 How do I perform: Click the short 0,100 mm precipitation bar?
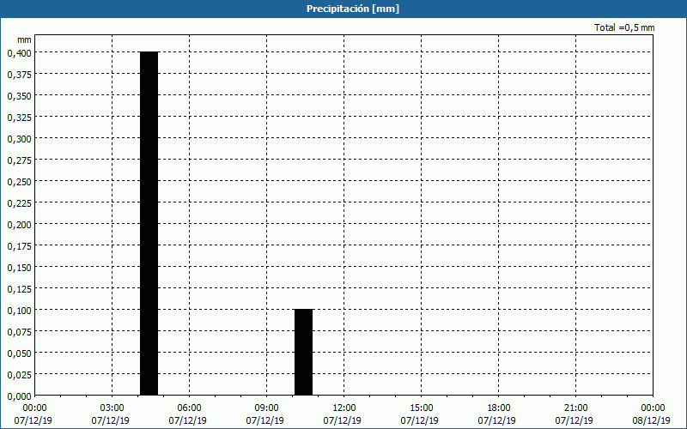click(303, 352)
